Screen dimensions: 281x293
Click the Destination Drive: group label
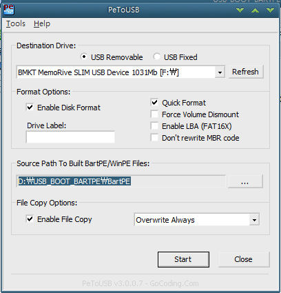[x=46, y=46]
